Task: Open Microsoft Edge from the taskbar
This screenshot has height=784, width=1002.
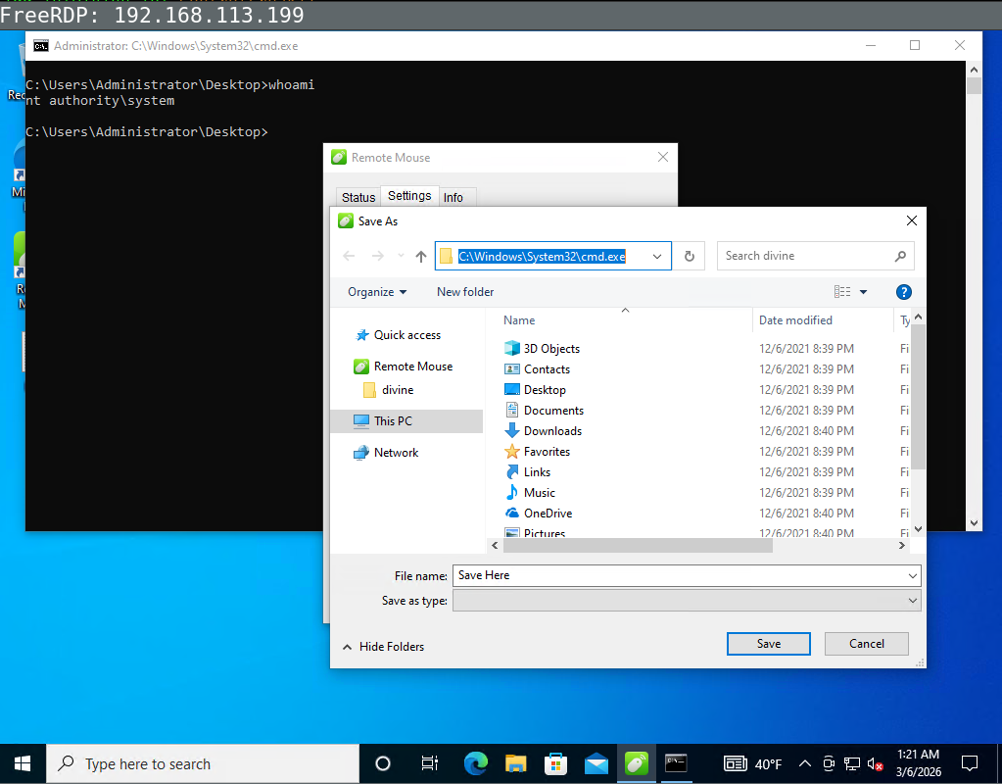Action: (476, 763)
